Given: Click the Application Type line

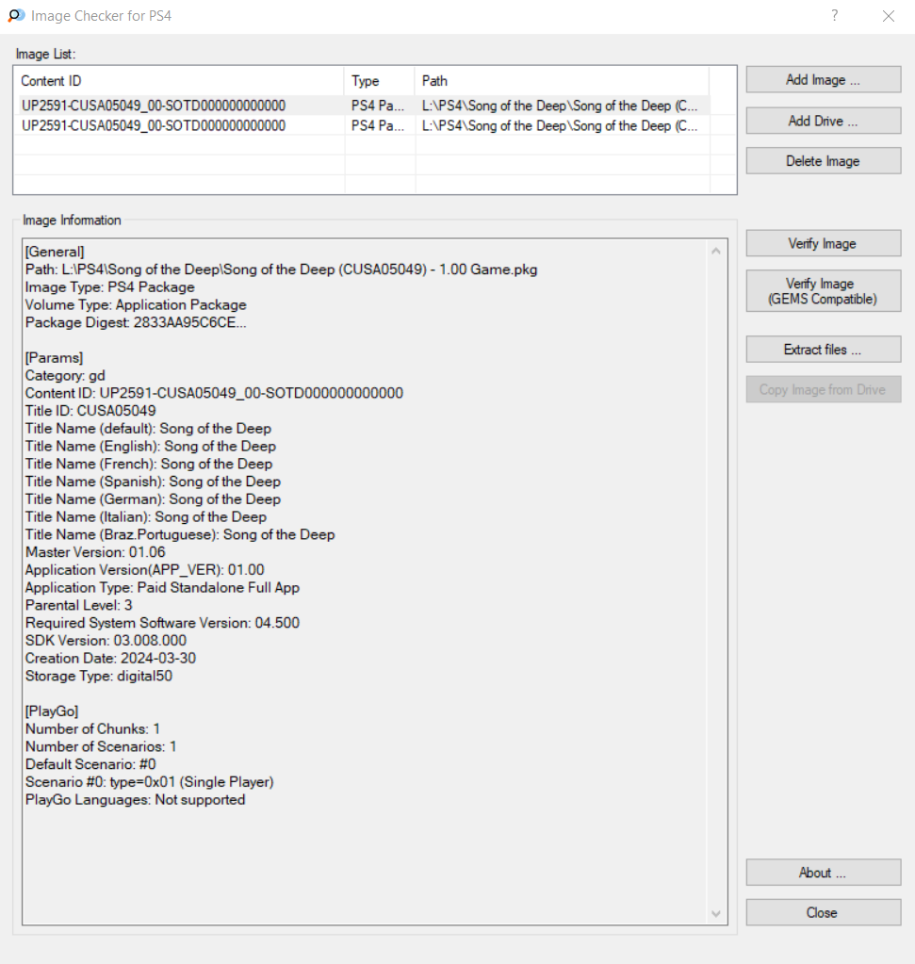Looking at the screenshot, I should click(x=162, y=588).
